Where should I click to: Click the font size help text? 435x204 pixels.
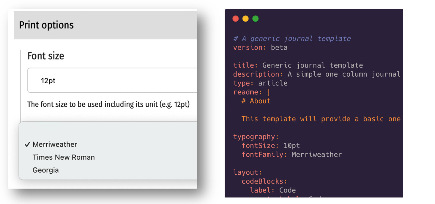(108, 105)
